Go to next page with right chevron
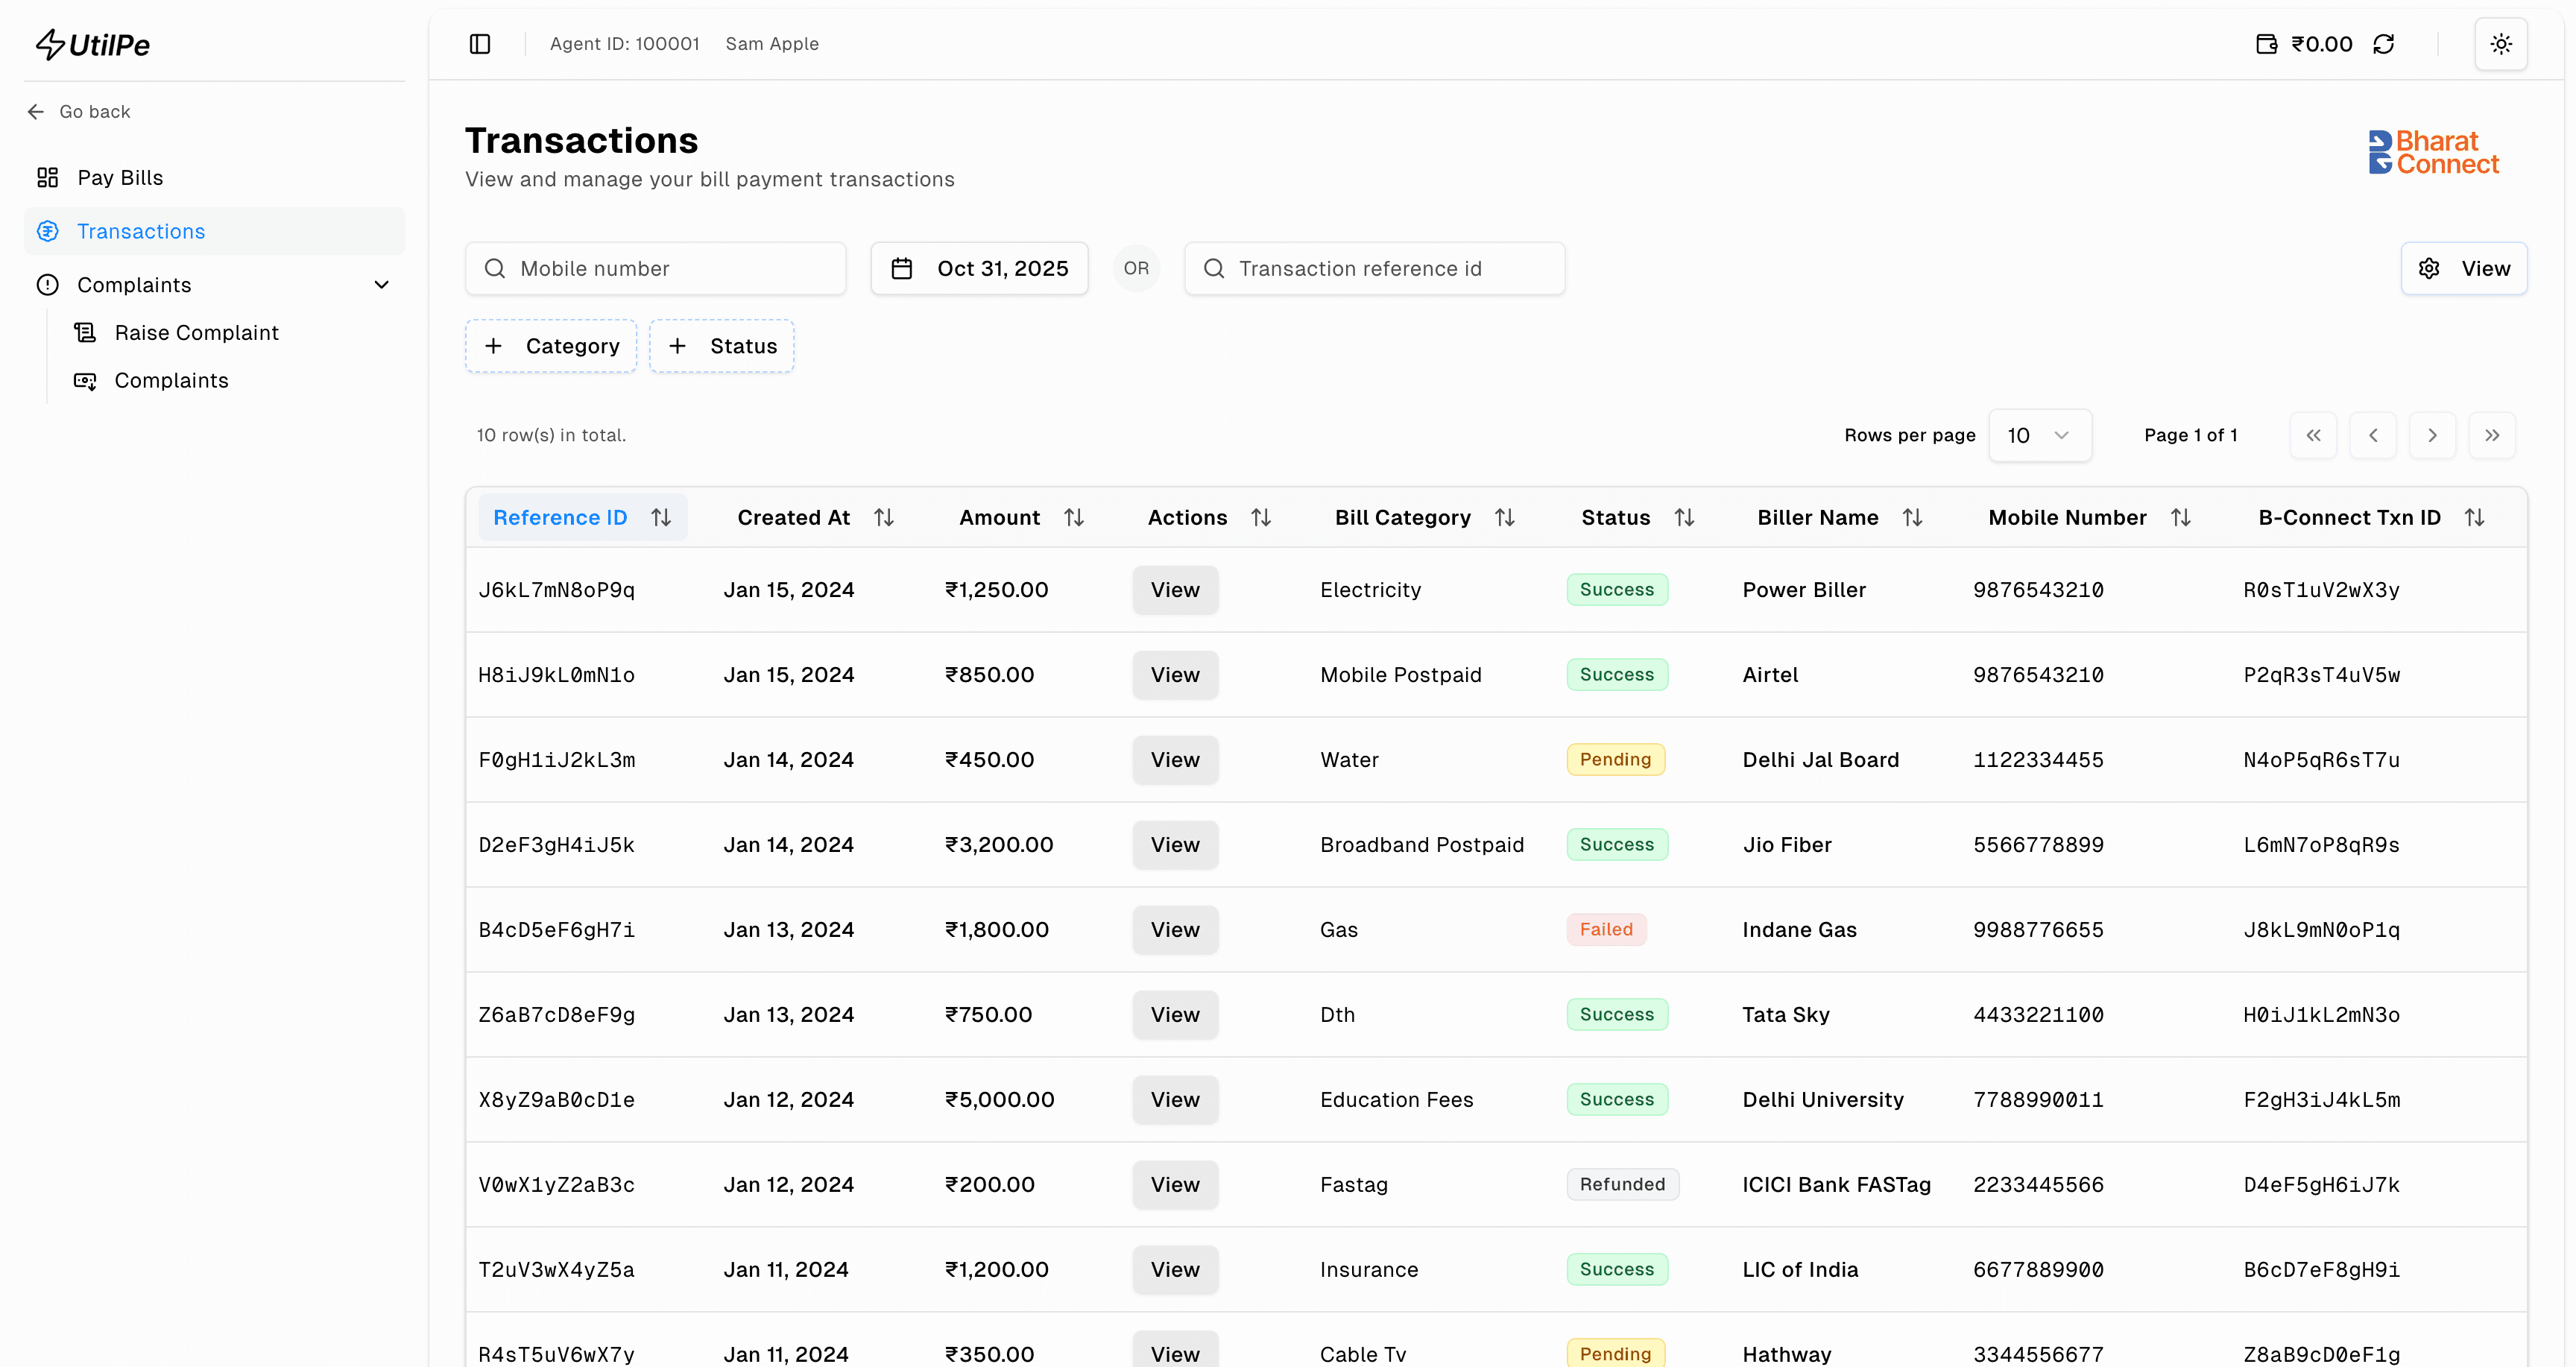The width and height of the screenshot is (2576, 1367). (2433, 435)
